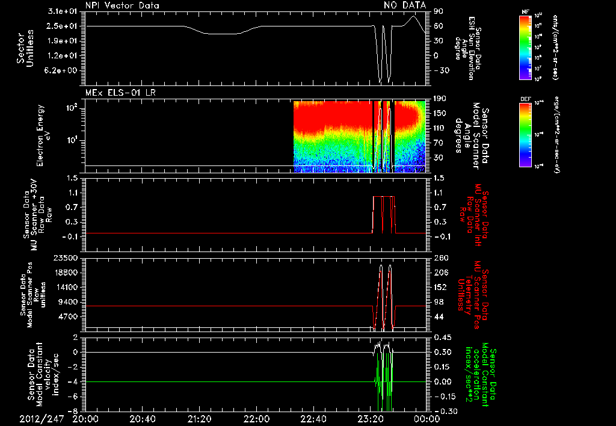This screenshot has height=426, width=616.
Task: Click the 23:20 time axis label
Action: pos(370,419)
